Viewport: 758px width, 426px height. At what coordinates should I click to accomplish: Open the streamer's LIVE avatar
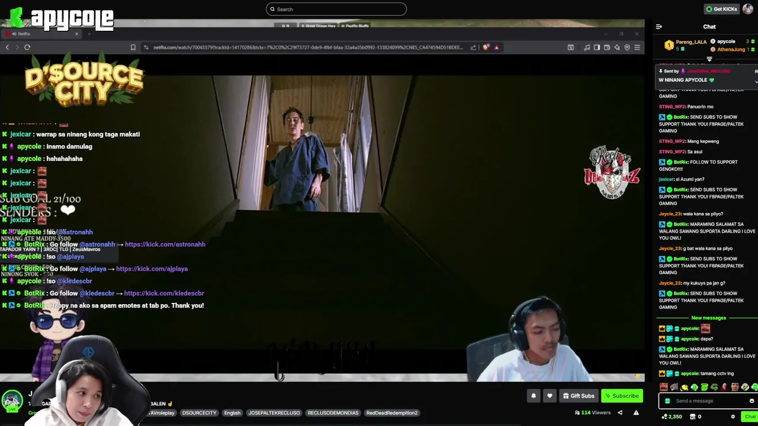click(12, 401)
